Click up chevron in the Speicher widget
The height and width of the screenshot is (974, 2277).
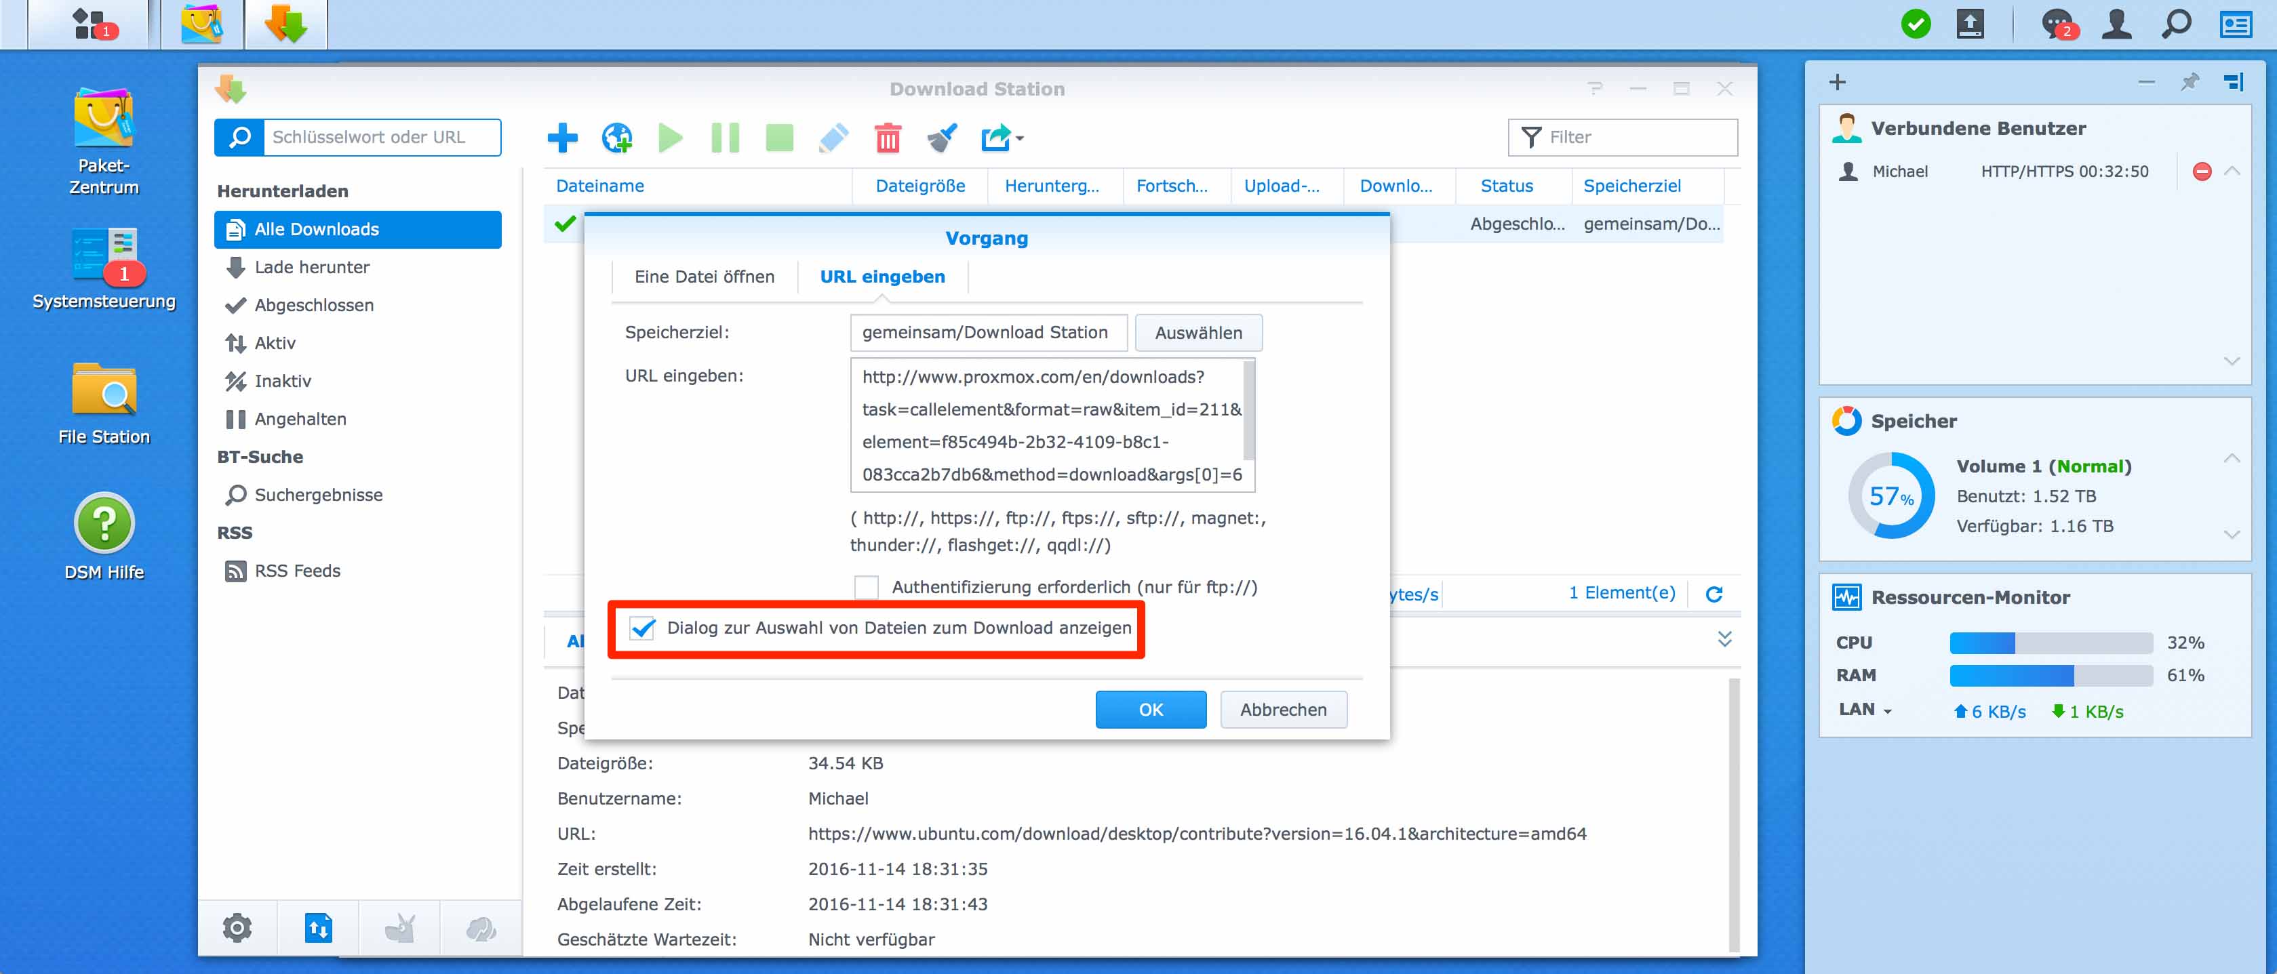tap(2231, 458)
